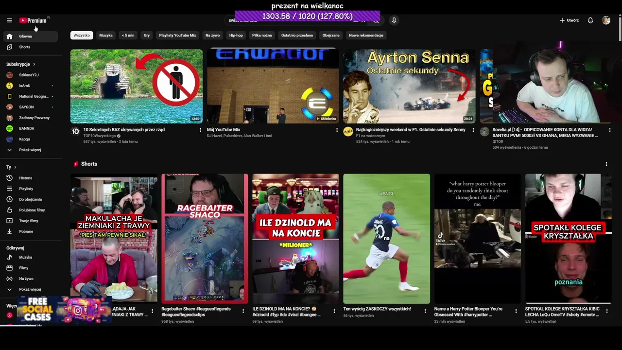Image resolution: width=622 pixels, height=350 pixels.
Task: Open Polubione filmy liked videos
Action: click(31, 210)
